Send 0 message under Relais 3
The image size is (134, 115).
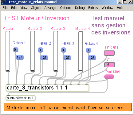[x=64, y=50]
